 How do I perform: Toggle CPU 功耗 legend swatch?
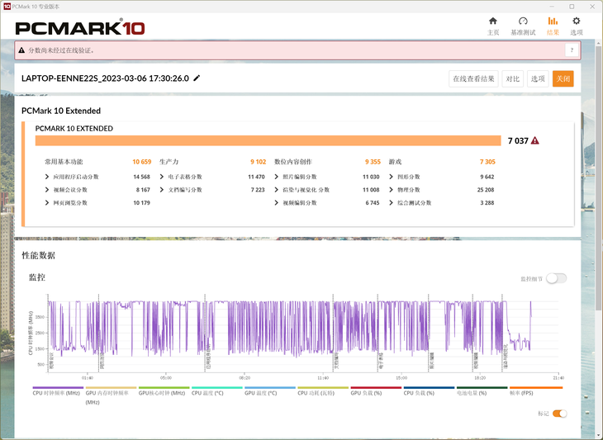click(323, 388)
